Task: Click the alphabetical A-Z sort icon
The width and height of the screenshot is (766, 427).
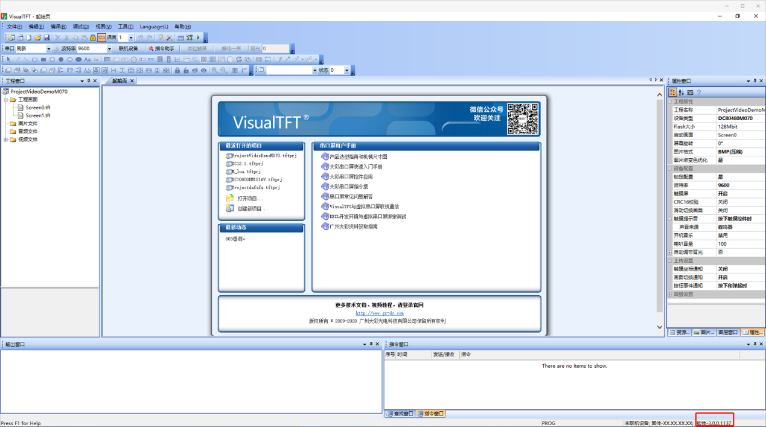Action: pos(681,92)
